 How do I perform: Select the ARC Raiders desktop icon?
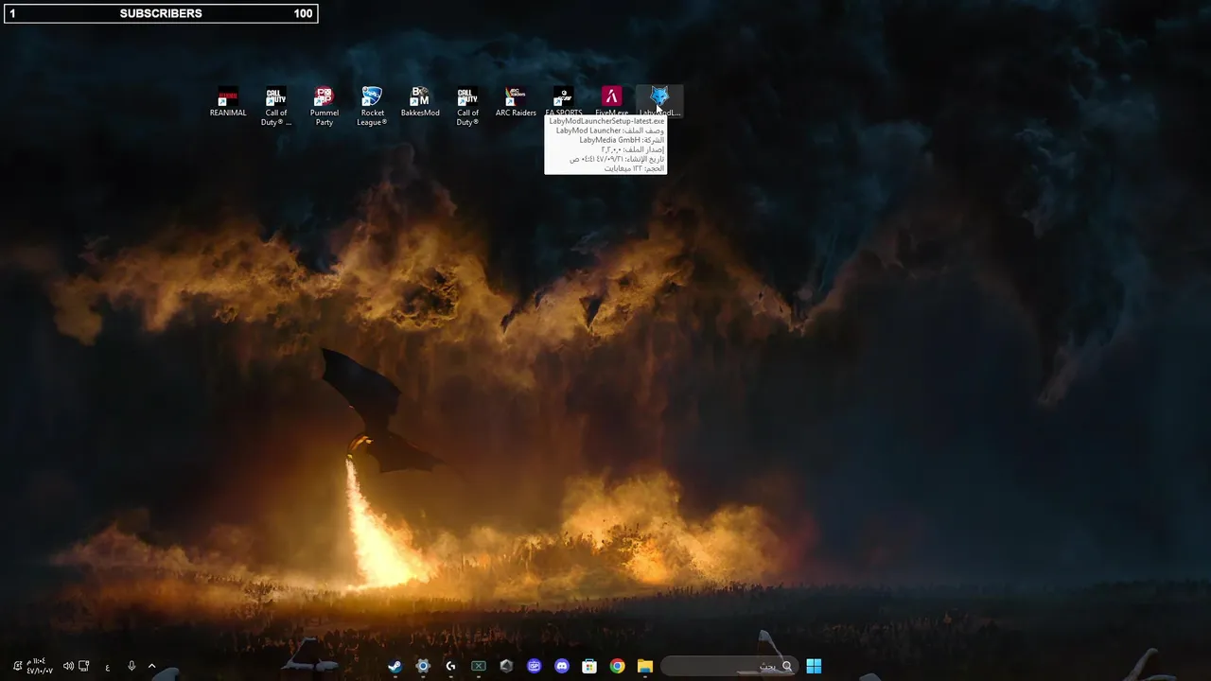point(516,101)
